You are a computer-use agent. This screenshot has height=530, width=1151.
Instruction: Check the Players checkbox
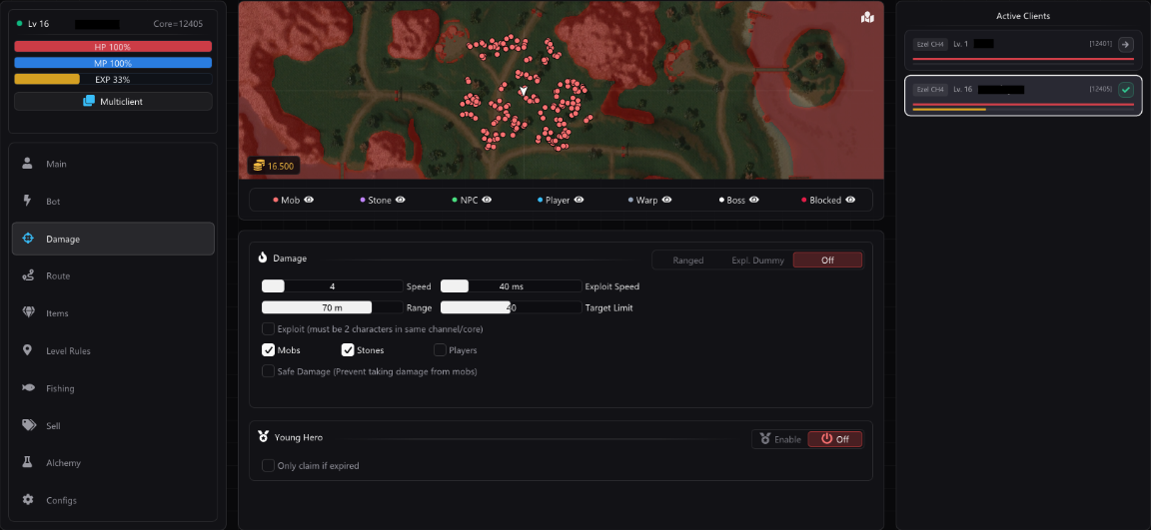[x=440, y=349]
